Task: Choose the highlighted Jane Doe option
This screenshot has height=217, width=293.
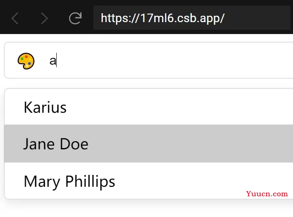Action: coord(148,144)
